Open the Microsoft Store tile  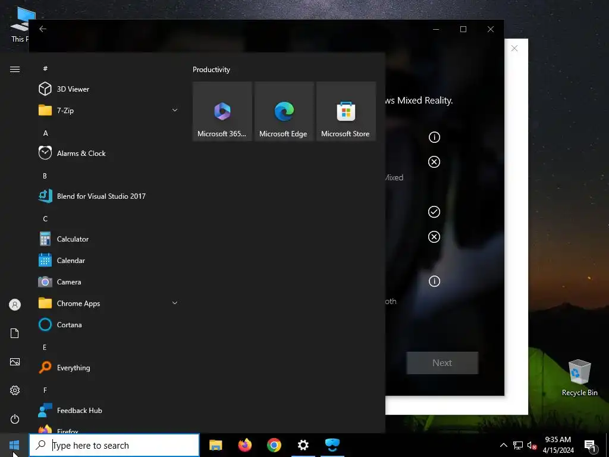(x=346, y=111)
